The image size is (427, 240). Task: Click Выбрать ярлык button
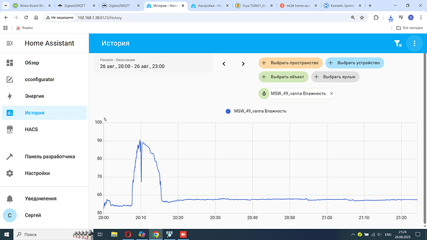[335, 77]
